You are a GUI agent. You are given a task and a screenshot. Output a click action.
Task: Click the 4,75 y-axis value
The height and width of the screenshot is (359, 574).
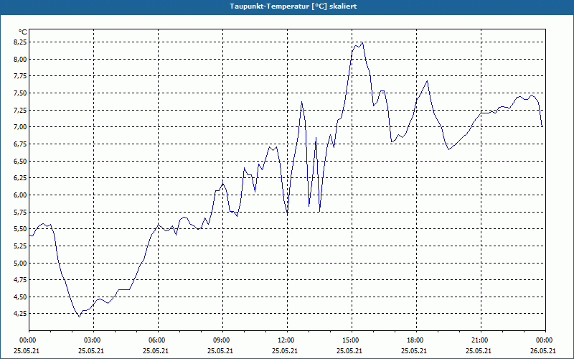[x=21, y=280]
